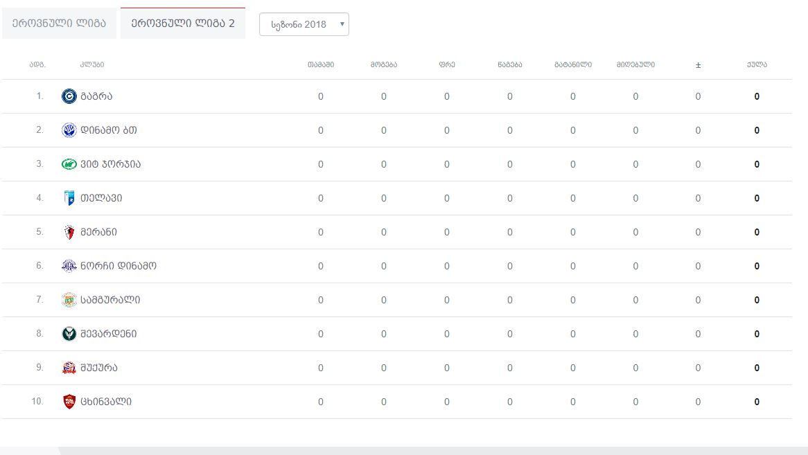This screenshot has height=455, width=808.
Task: Click the კლუბი column header
Action: coord(92,64)
